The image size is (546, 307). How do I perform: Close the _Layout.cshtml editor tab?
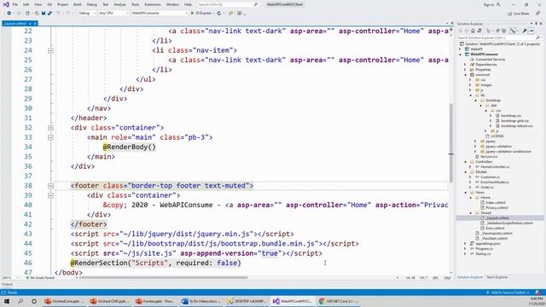tap(35, 24)
